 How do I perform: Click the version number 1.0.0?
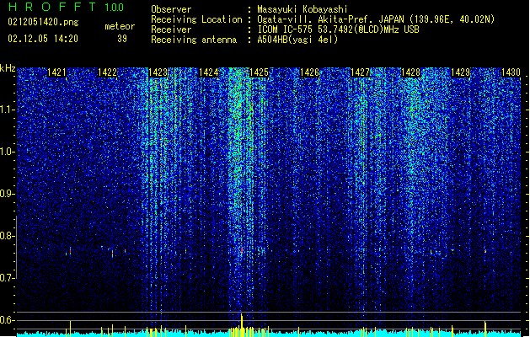(115, 8)
